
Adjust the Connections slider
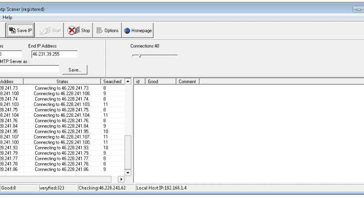click(140, 55)
